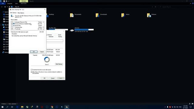Viewport: 194px width, 109px height.
Task: Check the Recycle Bin checkbox
Action: [12, 25]
